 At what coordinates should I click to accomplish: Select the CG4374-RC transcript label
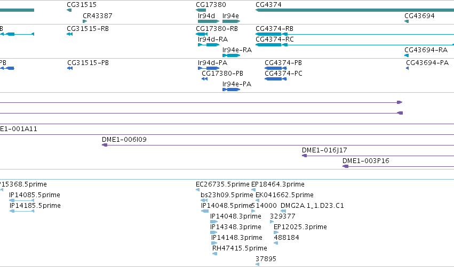point(275,39)
